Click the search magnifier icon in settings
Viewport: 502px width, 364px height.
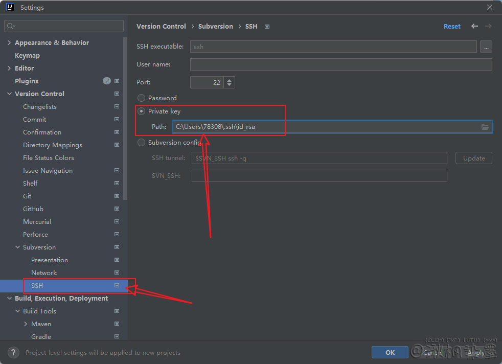pos(11,26)
